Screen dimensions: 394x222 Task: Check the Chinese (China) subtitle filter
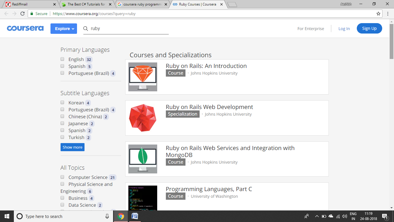tap(62, 116)
